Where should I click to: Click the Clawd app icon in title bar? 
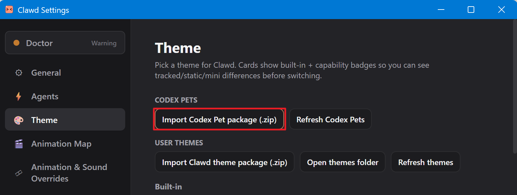click(x=9, y=10)
